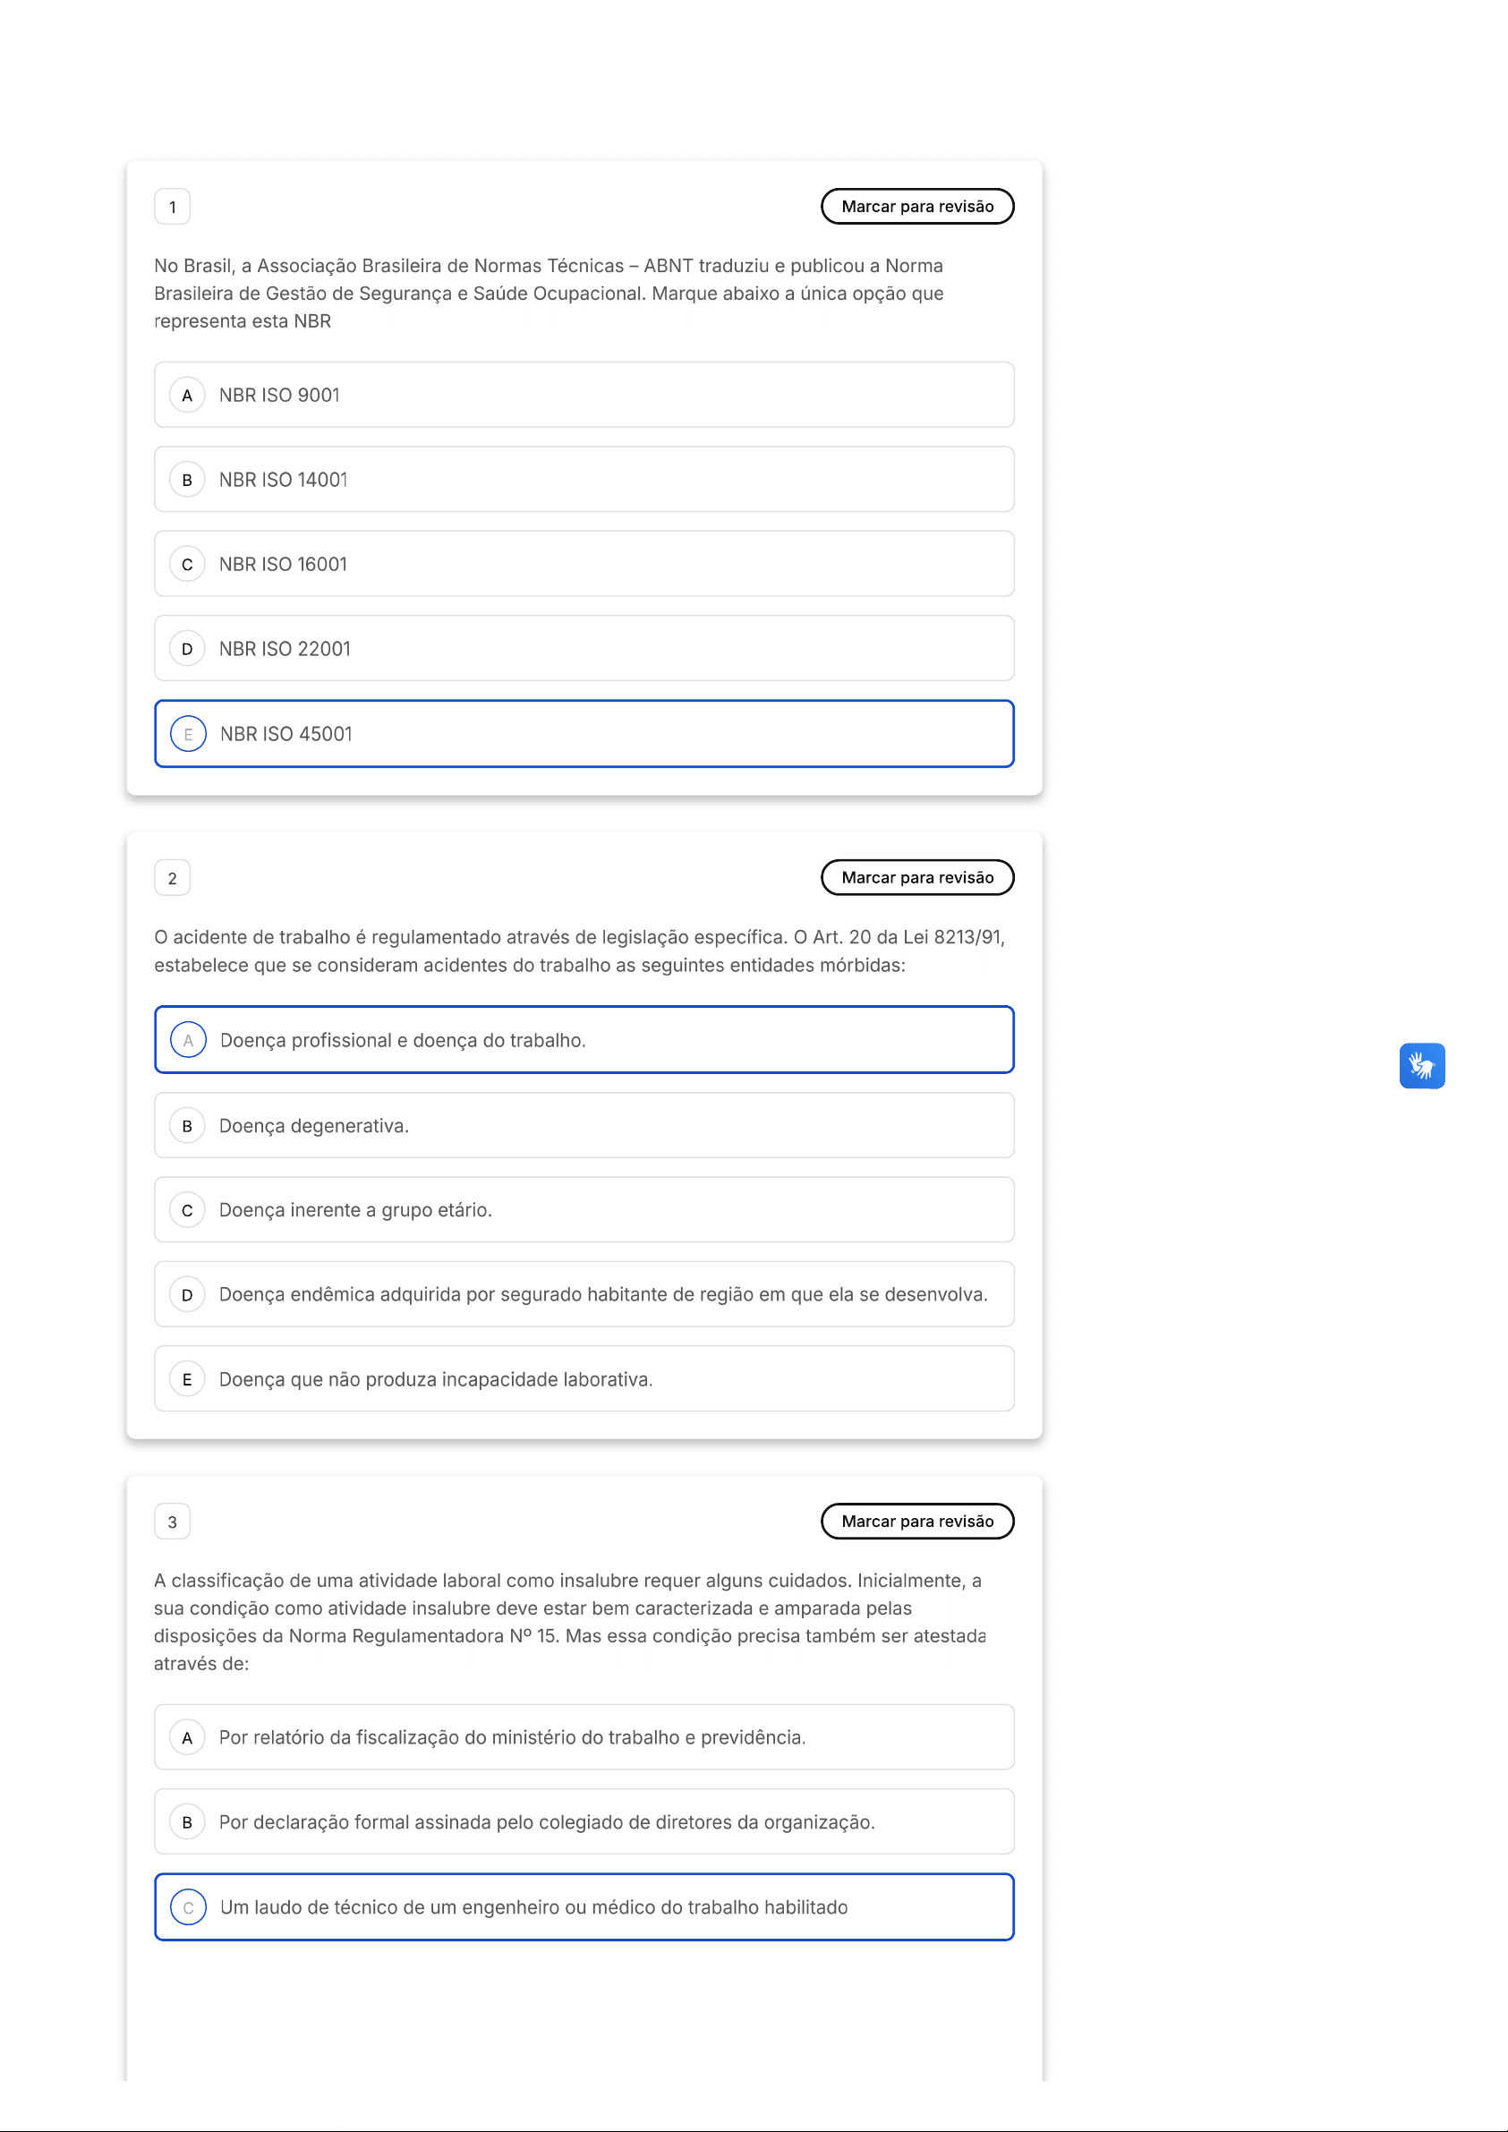The width and height of the screenshot is (1508, 2132).
Task: Pick 'Um laudo de técnico' answer
Action: (584, 1907)
